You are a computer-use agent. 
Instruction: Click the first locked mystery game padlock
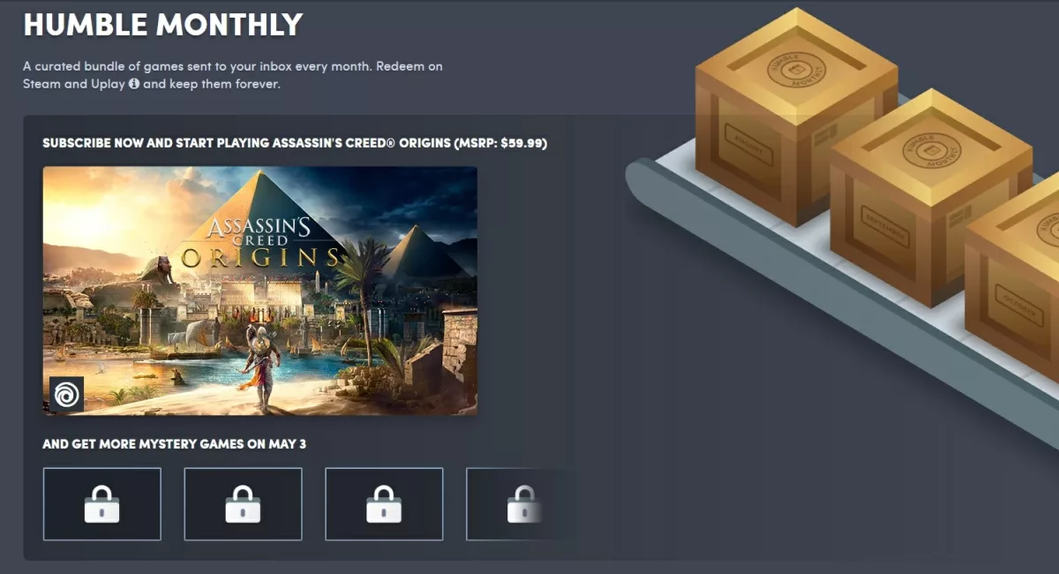point(101,504)
